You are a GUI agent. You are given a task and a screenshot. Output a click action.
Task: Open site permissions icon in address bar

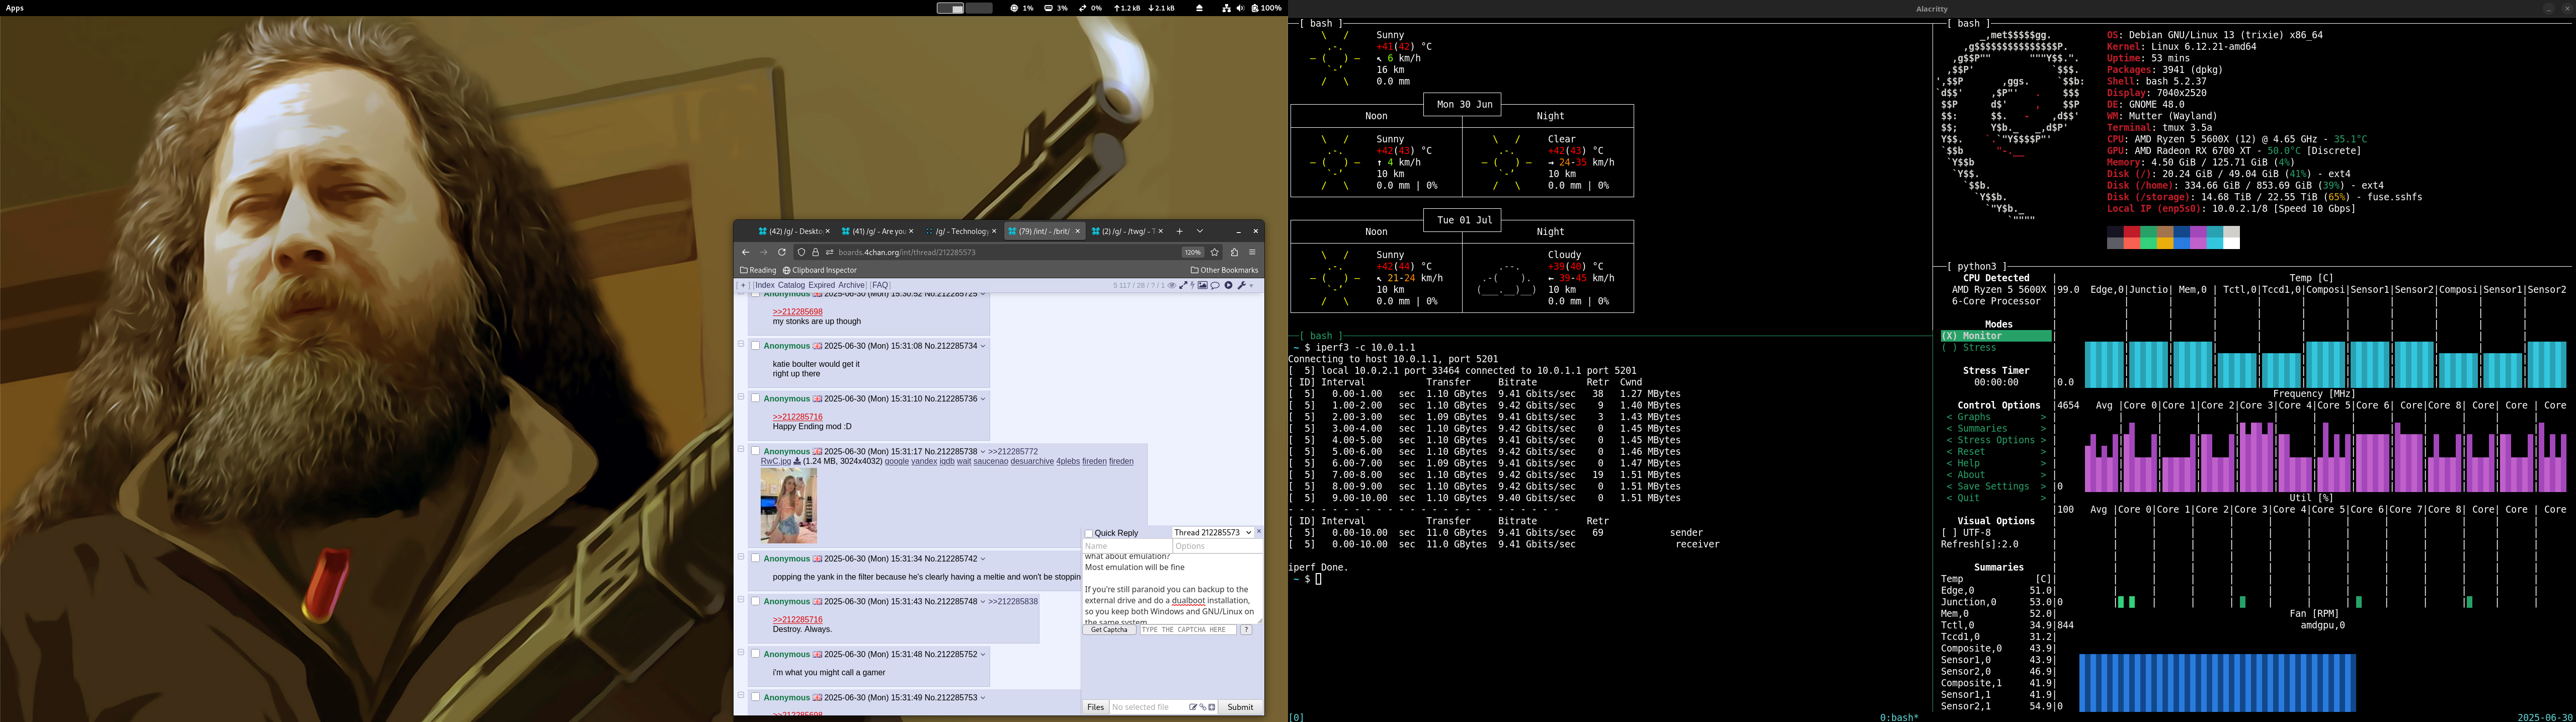[x=829, y=252]
